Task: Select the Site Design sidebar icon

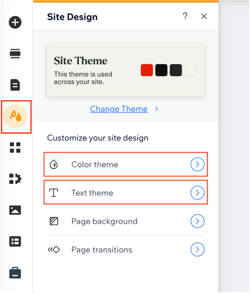Action: tap(15, 117)
